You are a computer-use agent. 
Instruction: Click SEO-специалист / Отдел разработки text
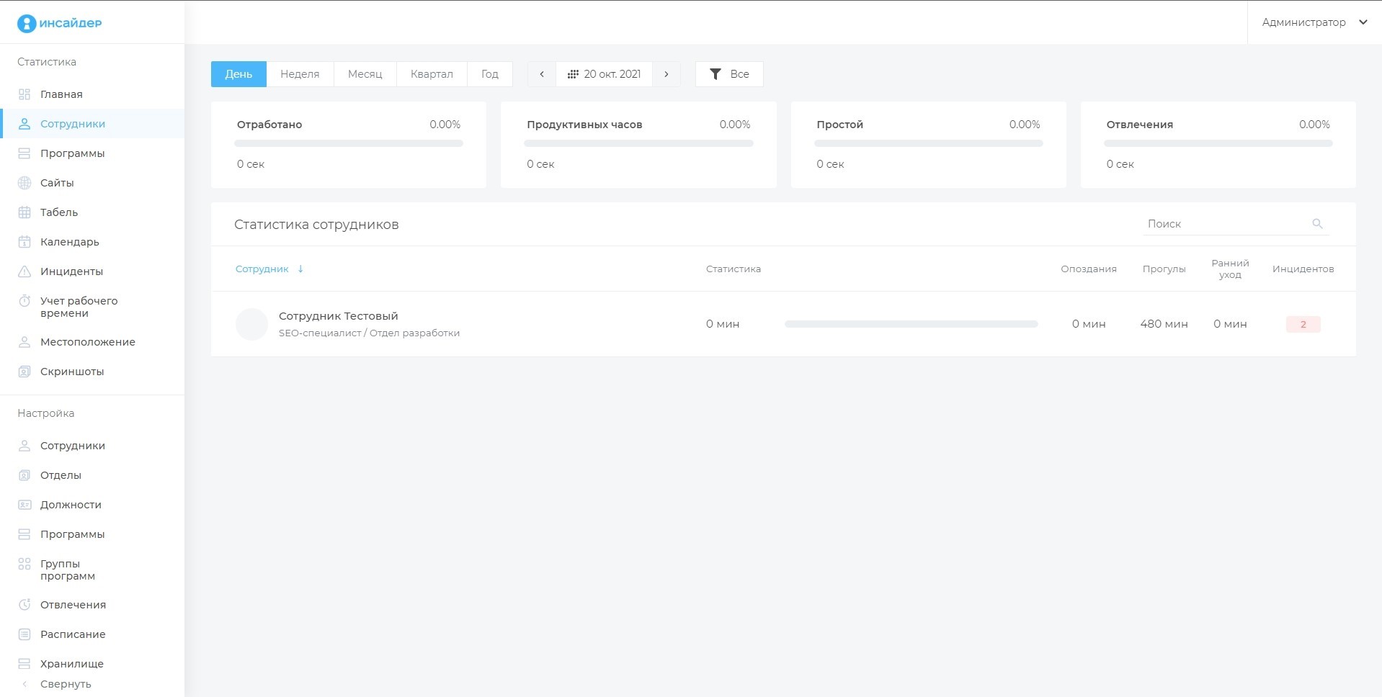tap(369, 333)
